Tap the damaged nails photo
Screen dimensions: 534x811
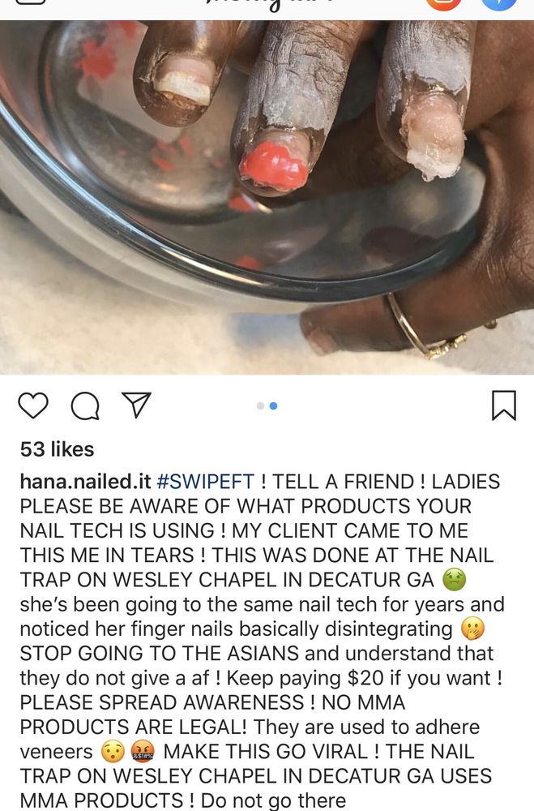[267, 198]
